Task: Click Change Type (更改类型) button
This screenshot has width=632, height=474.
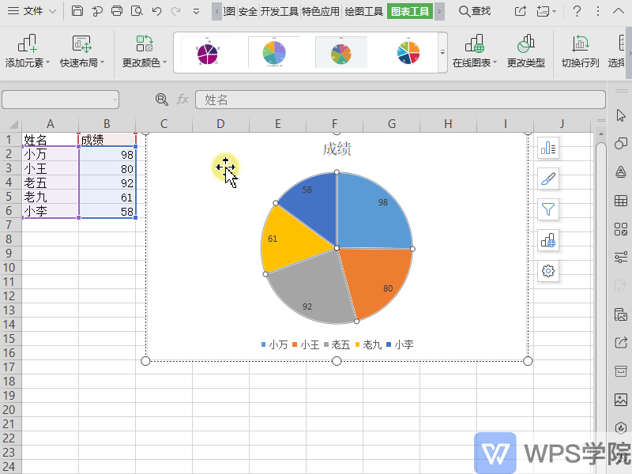Action: (x=525, y=51)
